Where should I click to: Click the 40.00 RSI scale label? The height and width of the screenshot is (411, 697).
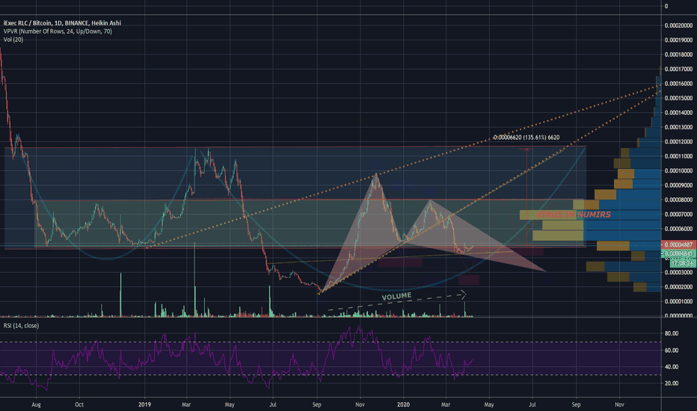[x=672, y=367]
